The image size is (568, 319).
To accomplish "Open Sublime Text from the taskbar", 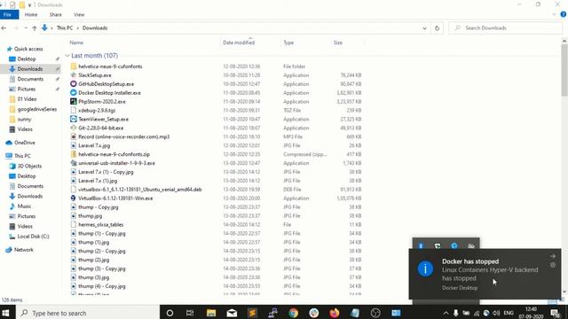I will [x=252, y=313].
